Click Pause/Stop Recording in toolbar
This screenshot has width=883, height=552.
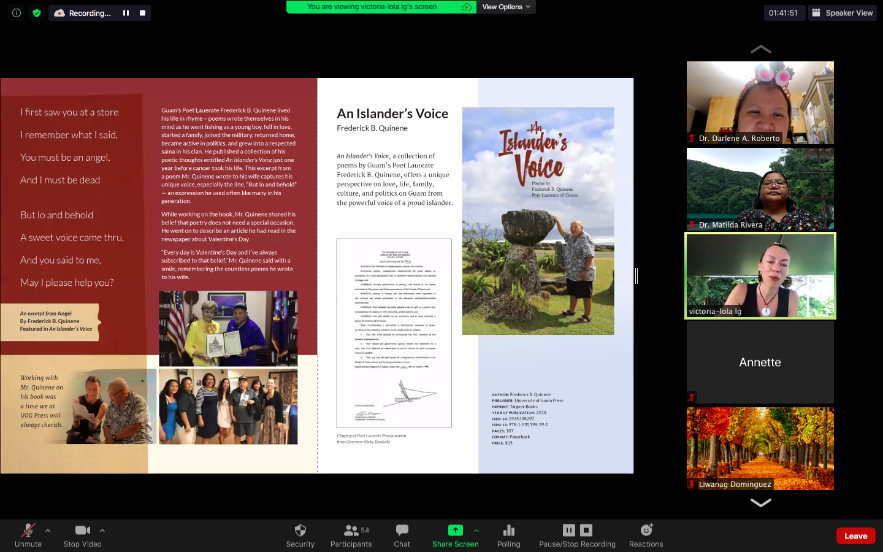[x=578, y=535]
